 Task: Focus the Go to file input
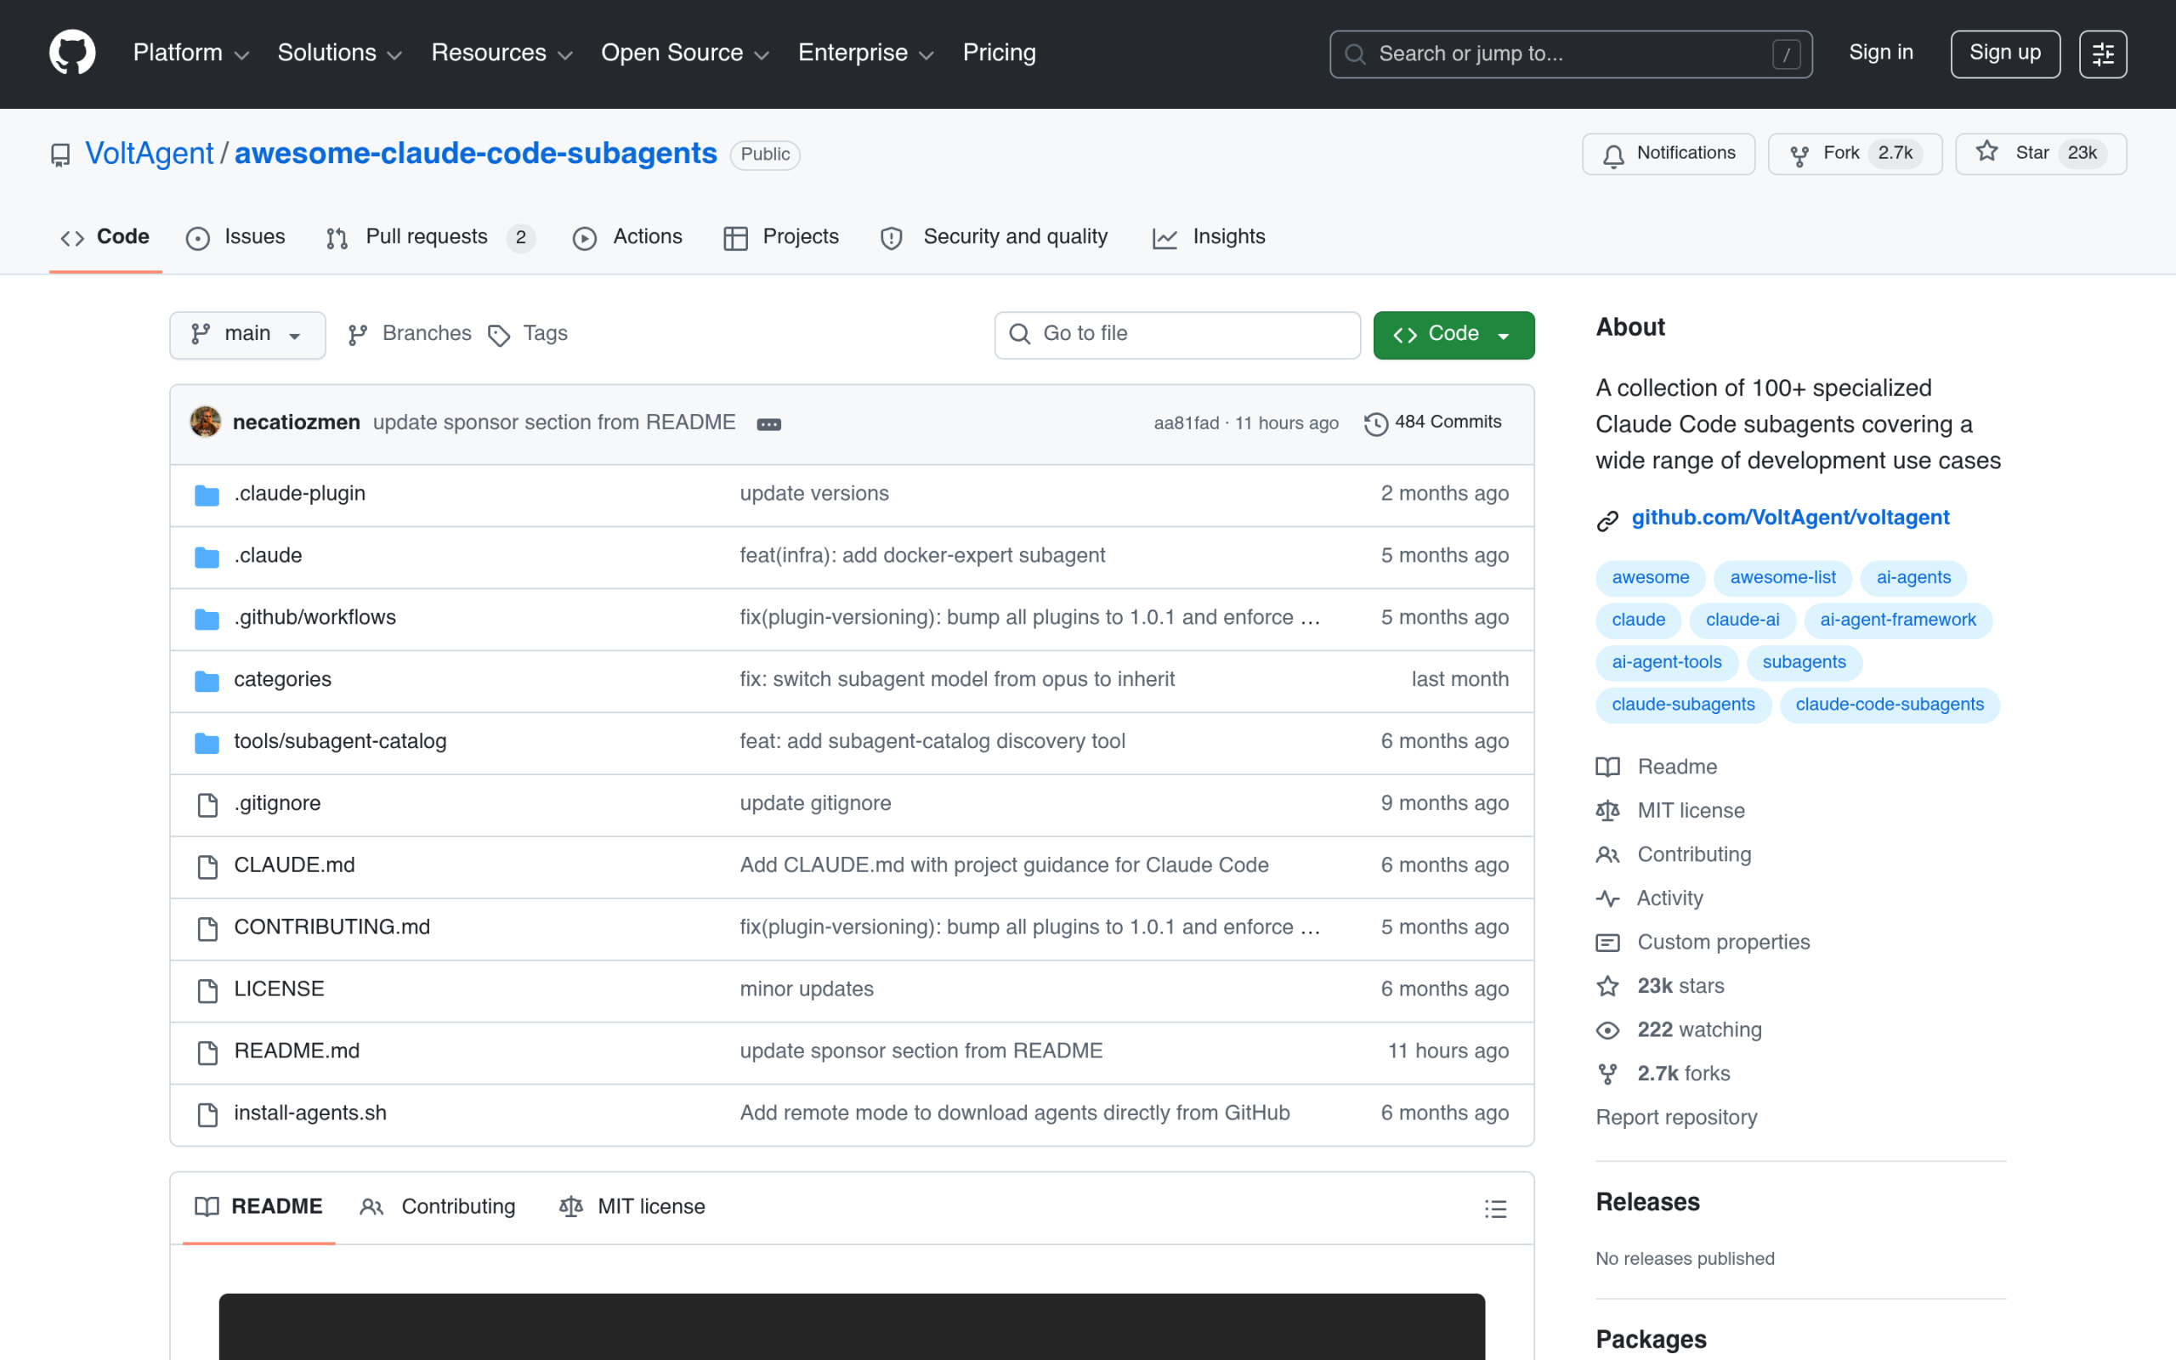click(1177, 335)
